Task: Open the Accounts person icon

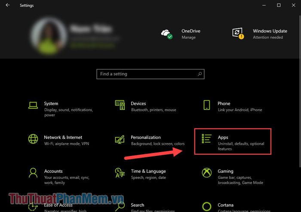Action: point(33,173)
